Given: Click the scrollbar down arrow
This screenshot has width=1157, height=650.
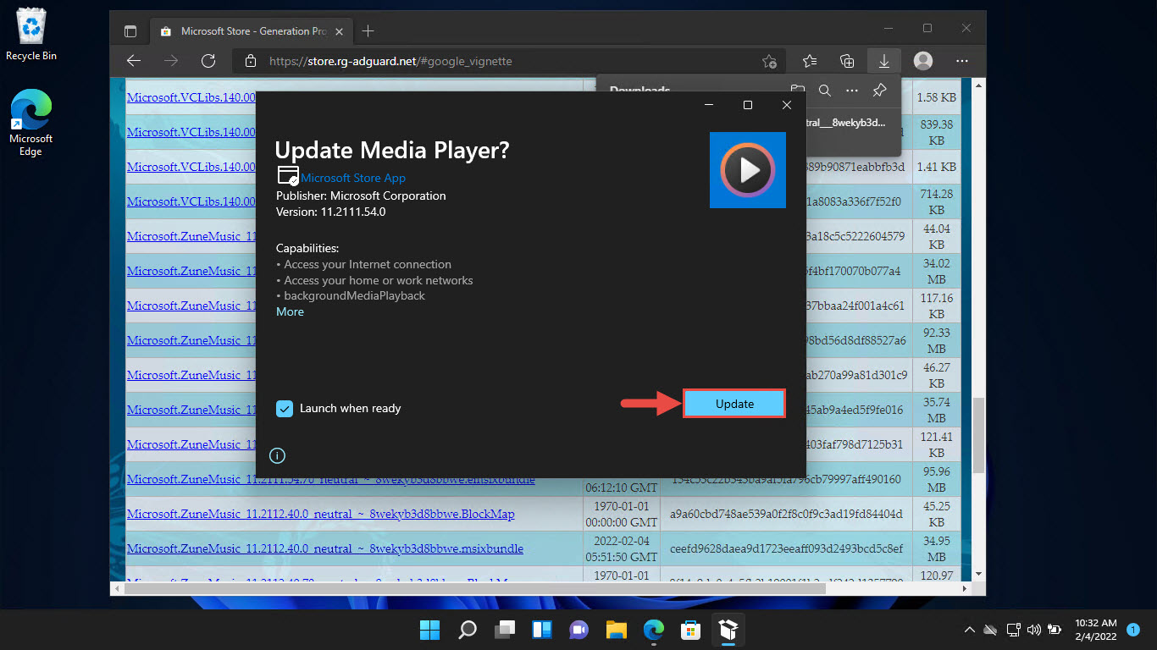Looking at the screenshot, I should [979, 573].
